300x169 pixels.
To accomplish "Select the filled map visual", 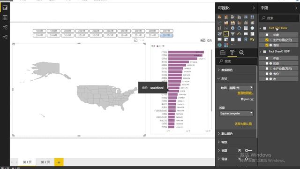I will pyautogui.click(x=219, y=34).
